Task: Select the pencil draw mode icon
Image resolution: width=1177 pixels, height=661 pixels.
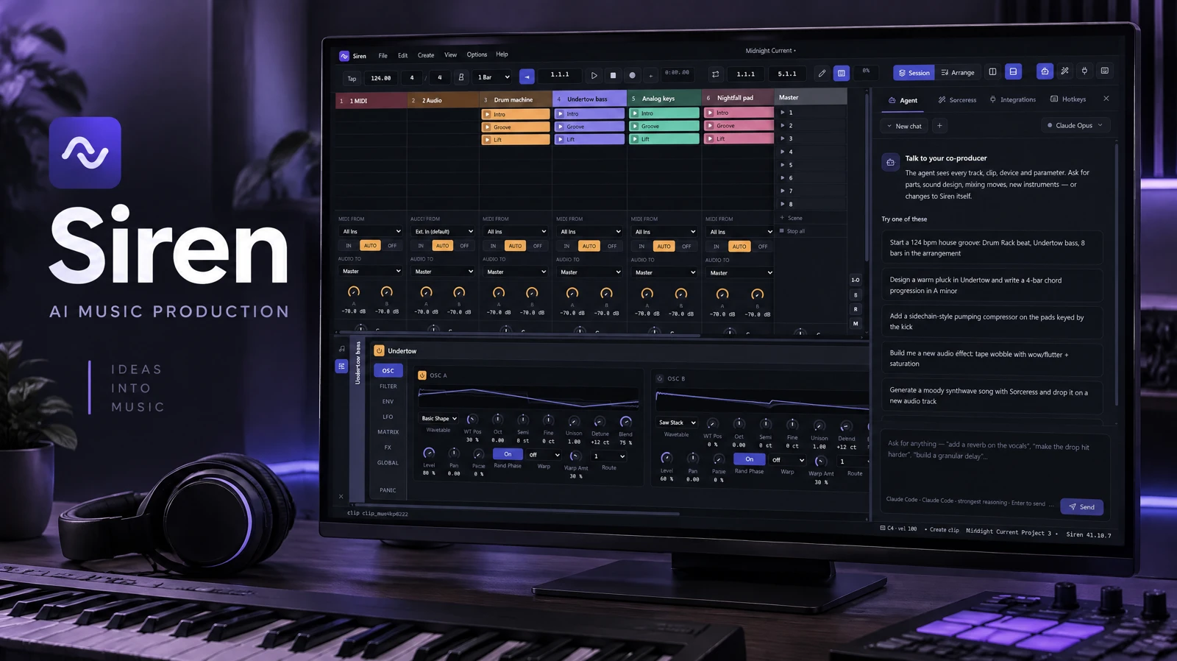Action: point(822,73)
